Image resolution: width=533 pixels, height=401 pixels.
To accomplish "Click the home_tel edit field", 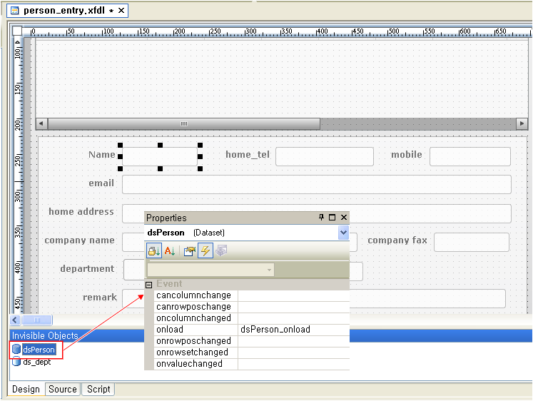I will (x=325, y=157).
